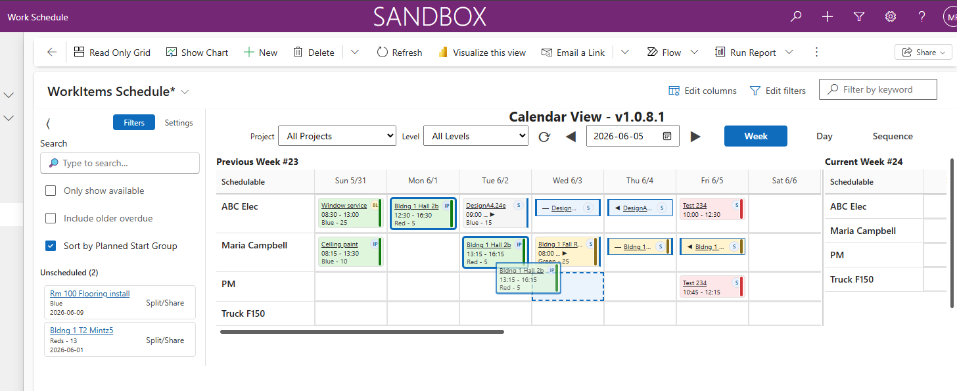957x391 pixels.
Task: Open the date picker calendar icon
Action: click(x=667, y=136)
